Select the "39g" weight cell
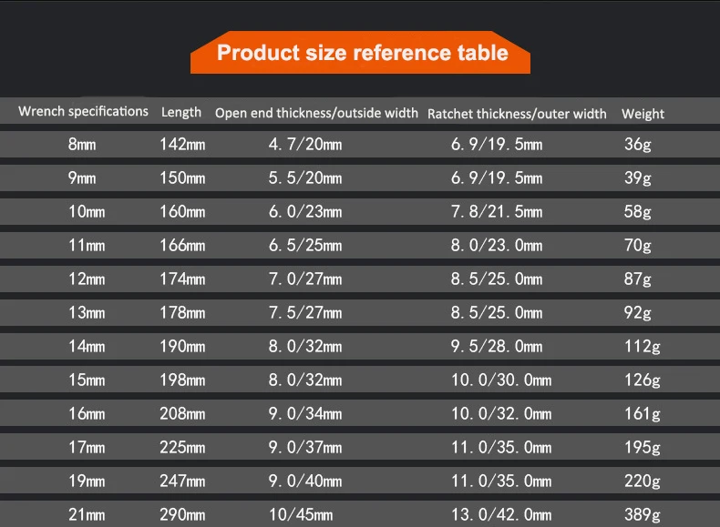This screenshot has width=720, height=527. coord(638,178)
